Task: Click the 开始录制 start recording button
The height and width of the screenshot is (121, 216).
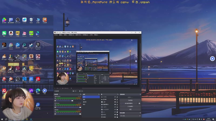Action: (130, 100)
